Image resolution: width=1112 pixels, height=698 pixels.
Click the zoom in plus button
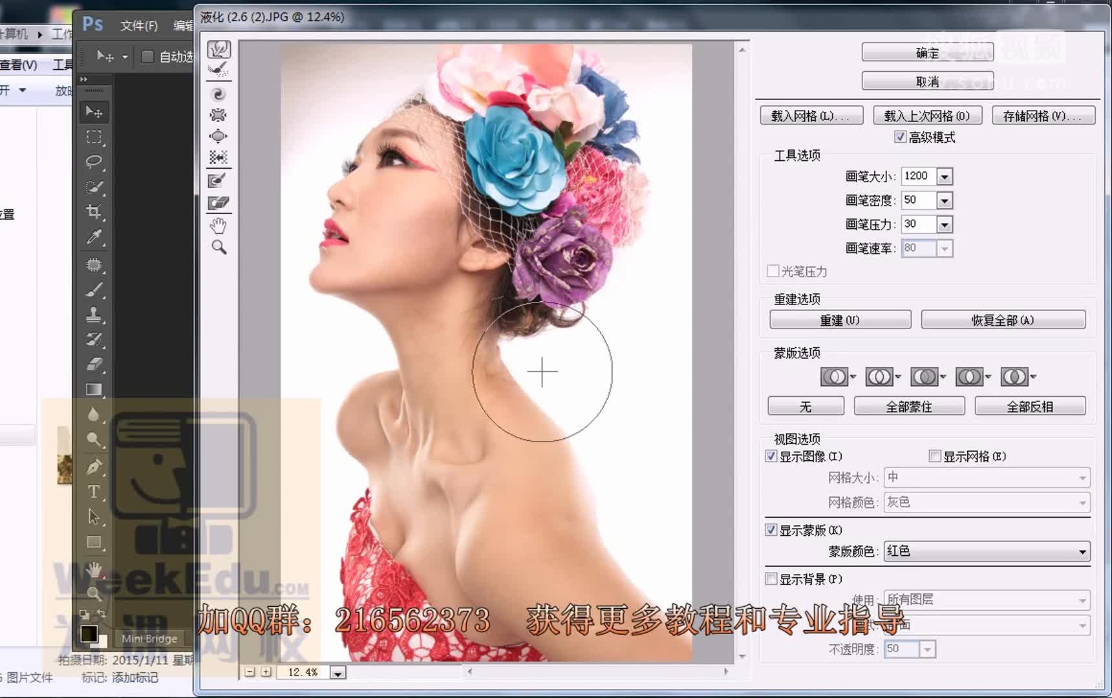(266, 672)
